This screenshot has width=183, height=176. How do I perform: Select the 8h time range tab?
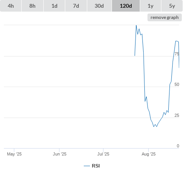coord(32,6)
